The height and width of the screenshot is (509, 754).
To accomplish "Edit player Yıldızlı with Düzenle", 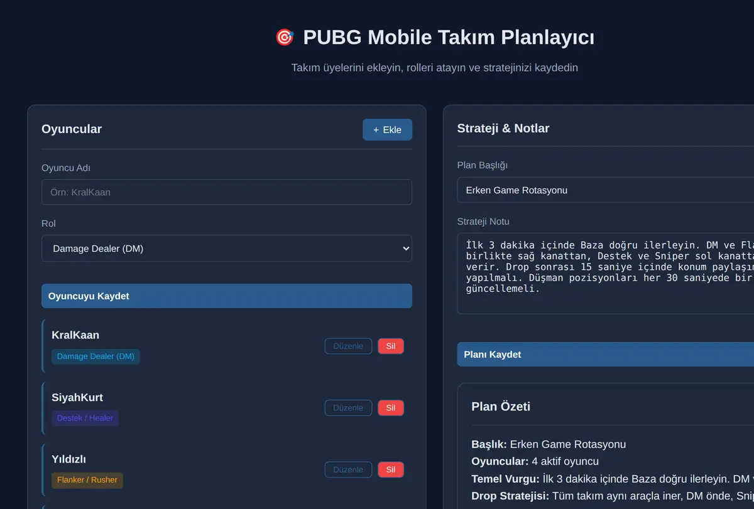I will pos(348,469).
